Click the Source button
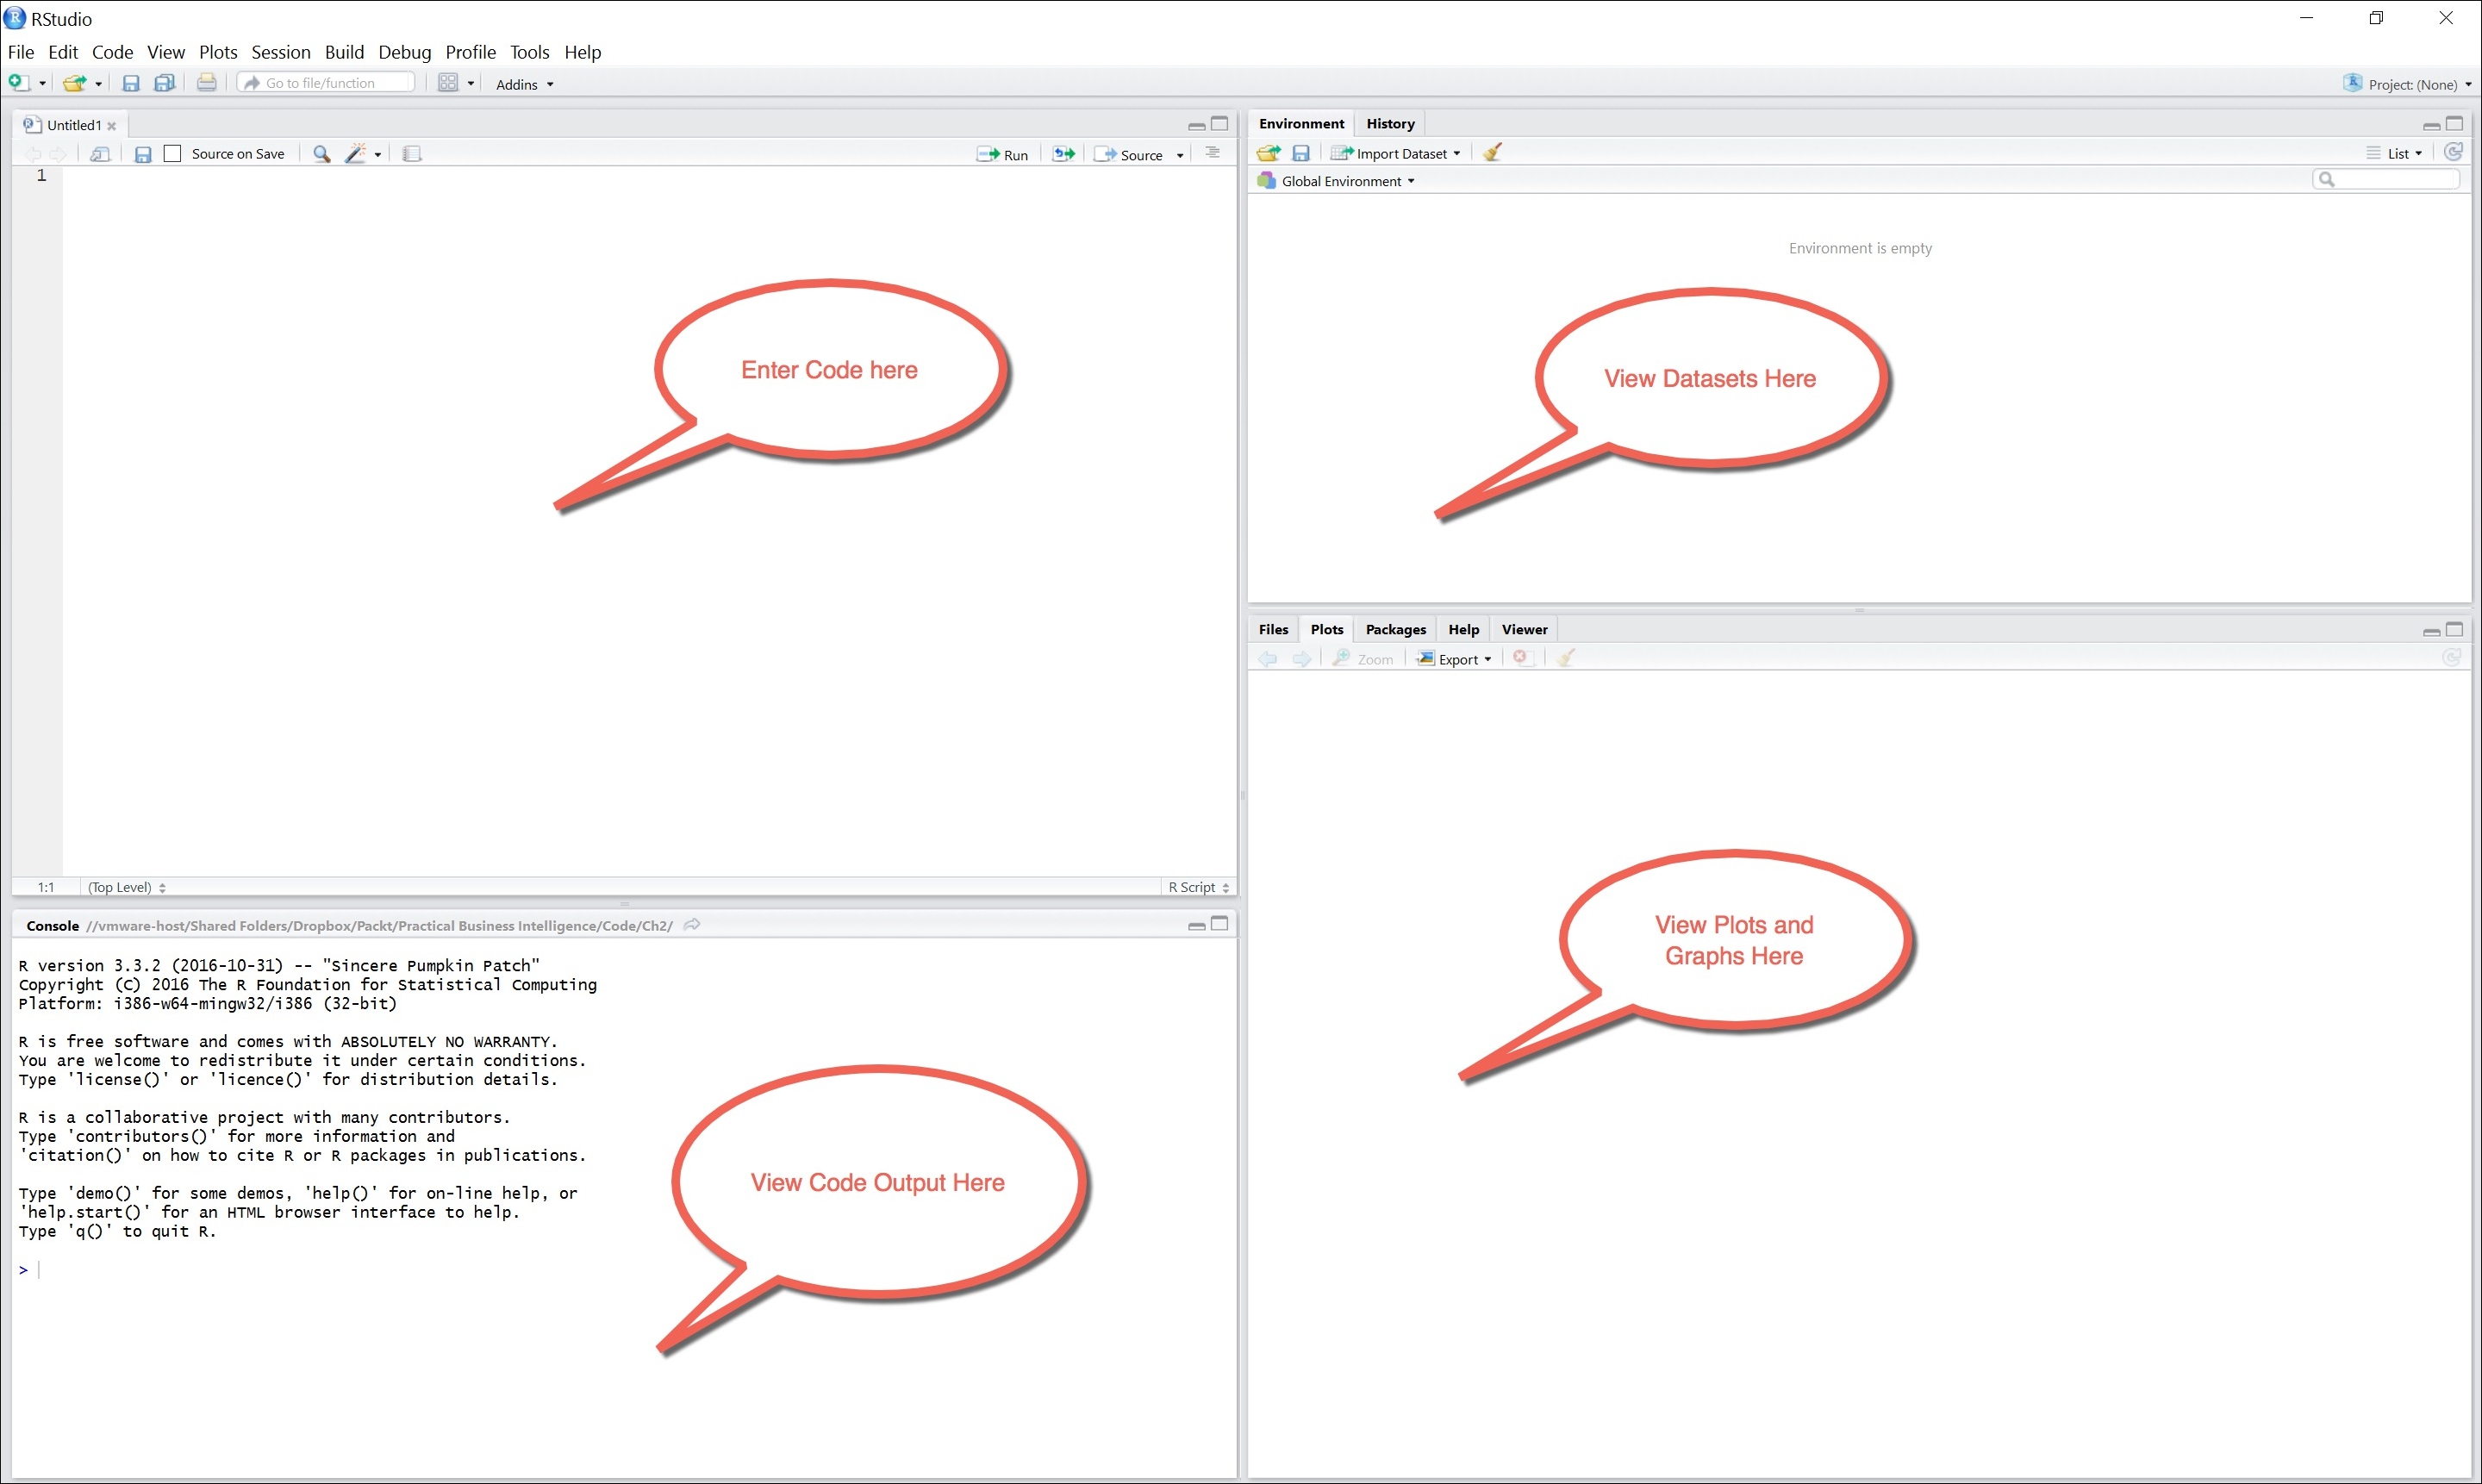Viewport: 2482px width, 1484px height. 1129,154
